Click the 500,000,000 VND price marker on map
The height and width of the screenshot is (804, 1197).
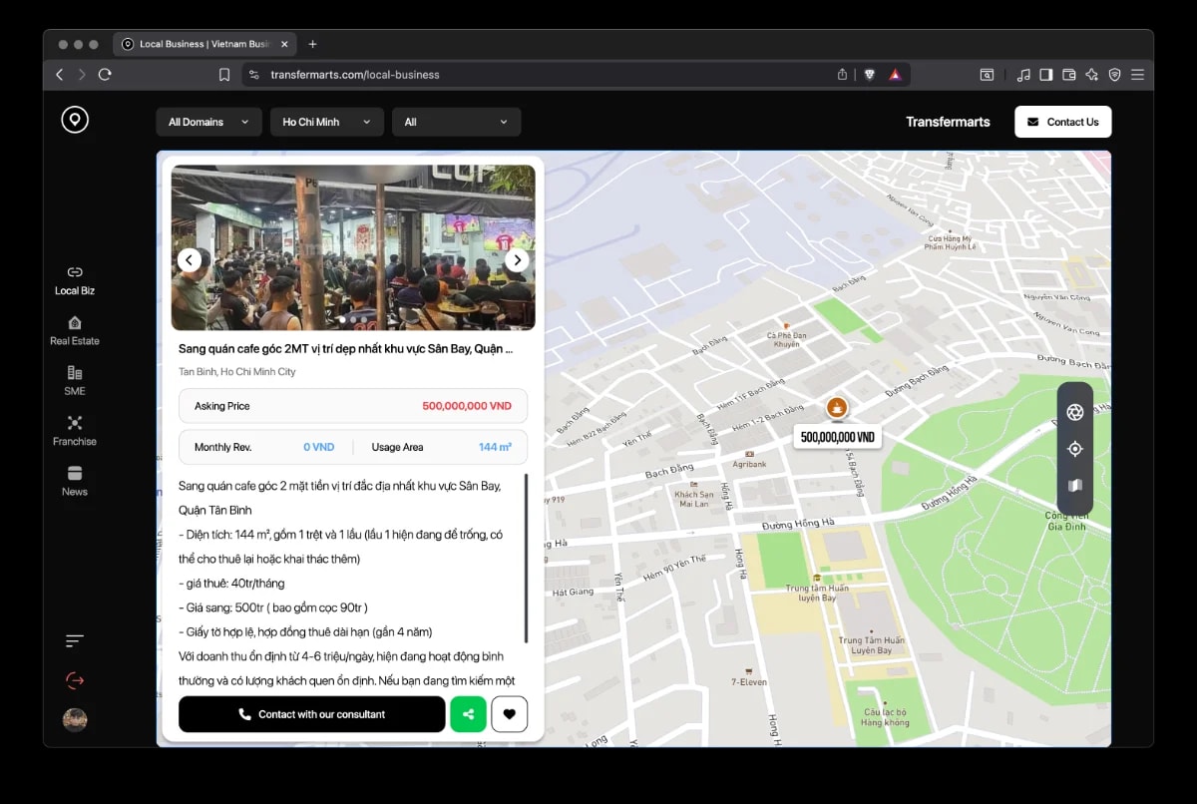[836, 435]
